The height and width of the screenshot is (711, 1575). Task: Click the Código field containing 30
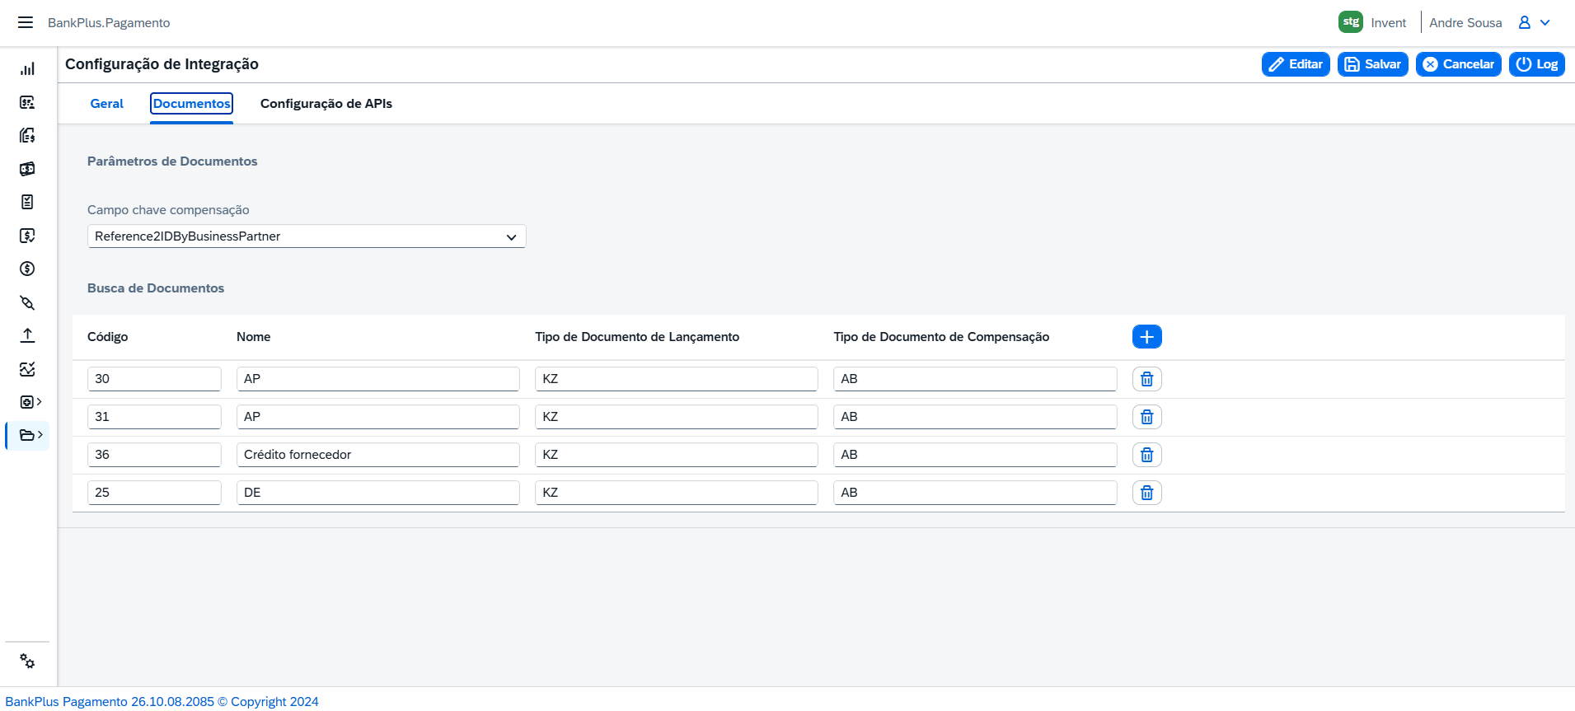(154, 379)
